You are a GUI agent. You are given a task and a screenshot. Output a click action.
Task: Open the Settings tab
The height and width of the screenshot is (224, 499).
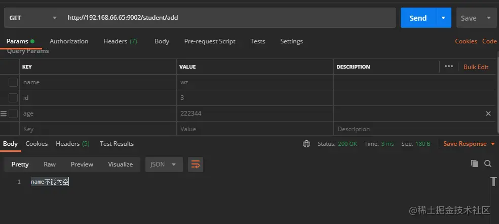tap(291, 41)
